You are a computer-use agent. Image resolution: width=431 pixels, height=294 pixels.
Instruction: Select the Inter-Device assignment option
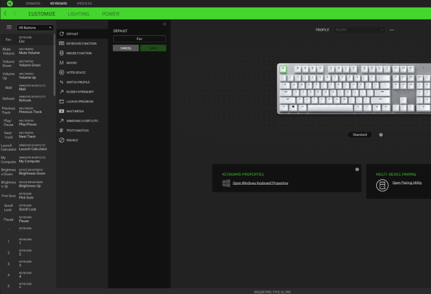tap(76, 72)
